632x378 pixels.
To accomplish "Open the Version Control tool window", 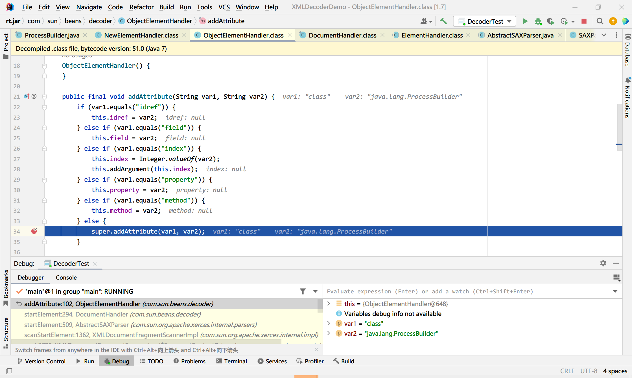I will tap(41, 361).
